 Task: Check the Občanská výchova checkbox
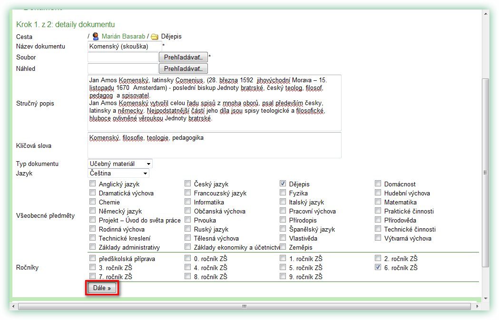tap(187, 211)
